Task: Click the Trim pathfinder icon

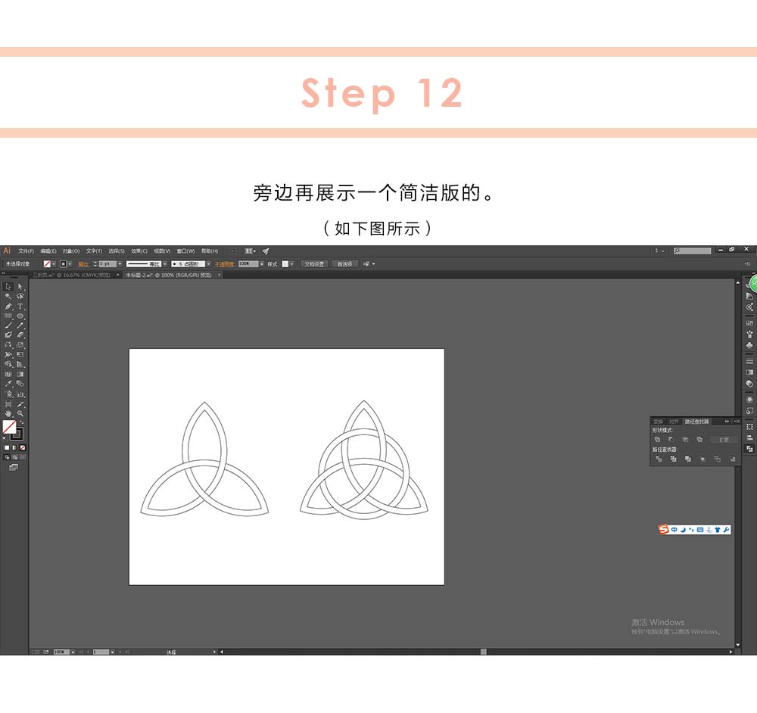Action: tap(674, 459)
